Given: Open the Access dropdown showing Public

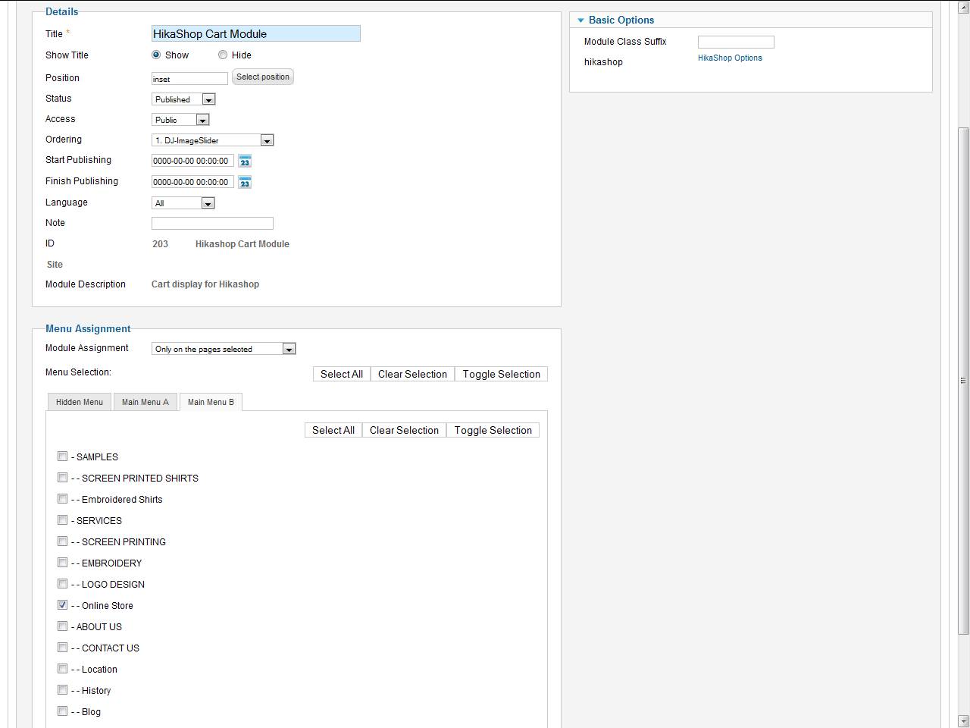Looking at the screenshot, I should tap(180, 120).
